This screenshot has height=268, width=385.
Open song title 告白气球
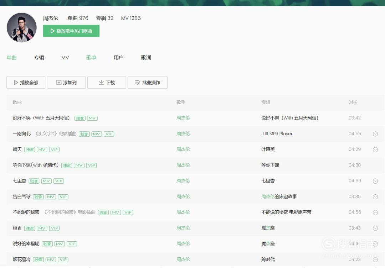click(x=22, y=196)
